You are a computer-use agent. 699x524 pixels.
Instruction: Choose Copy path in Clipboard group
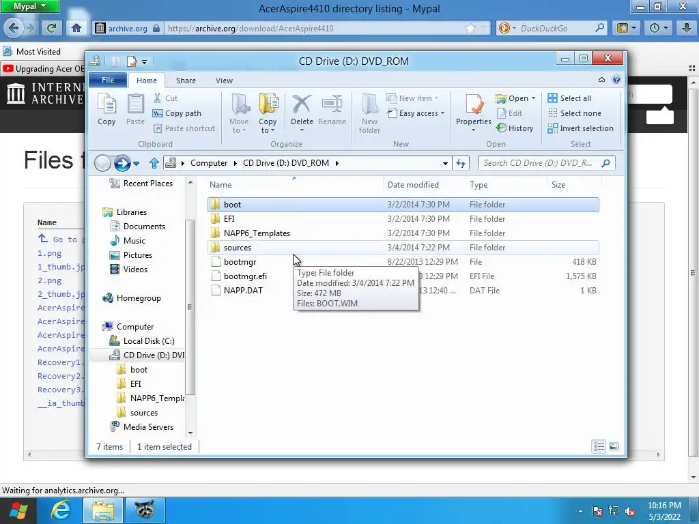pyautogui.click(x=177, y=113)
